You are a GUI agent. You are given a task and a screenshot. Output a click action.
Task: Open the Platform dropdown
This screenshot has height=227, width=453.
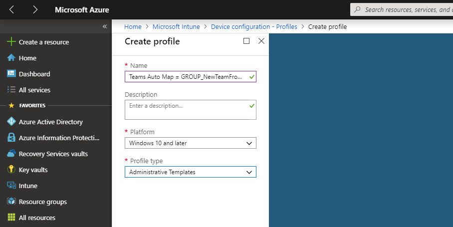(191, 143)
